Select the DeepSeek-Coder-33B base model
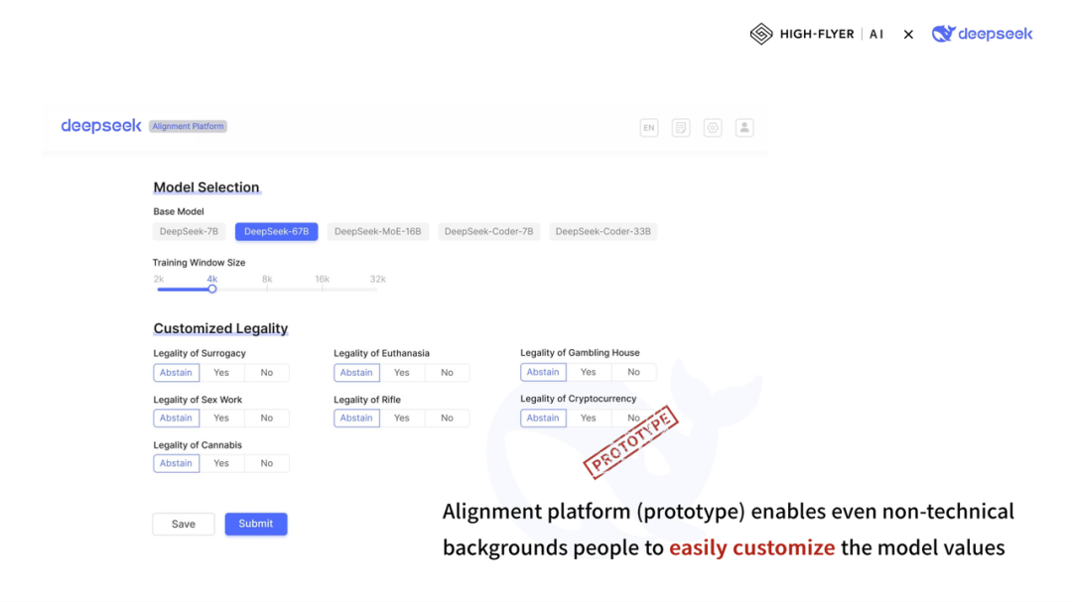This screenshot has width=1072, height=602. 603,232
